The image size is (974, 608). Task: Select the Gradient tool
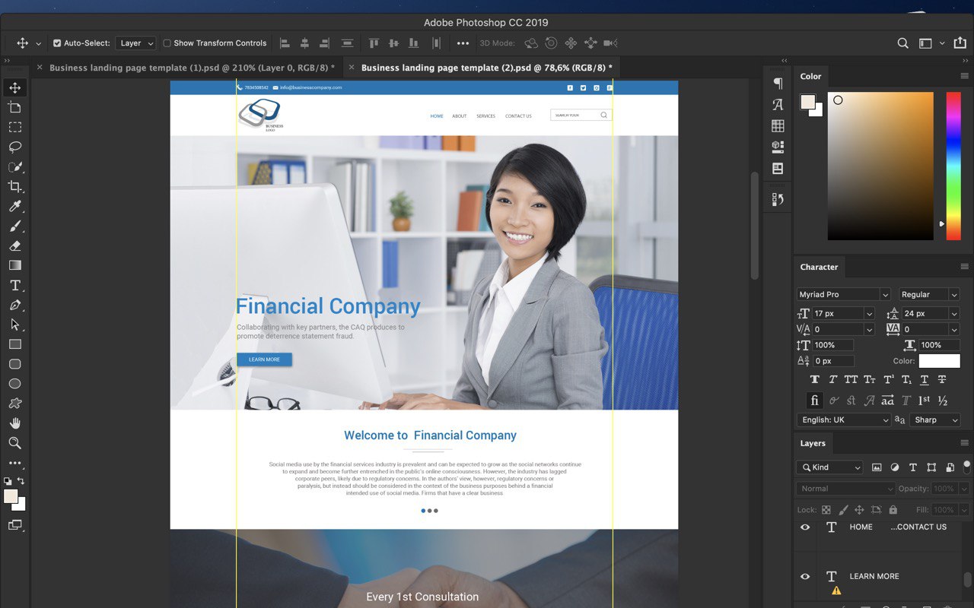point(14,266)
